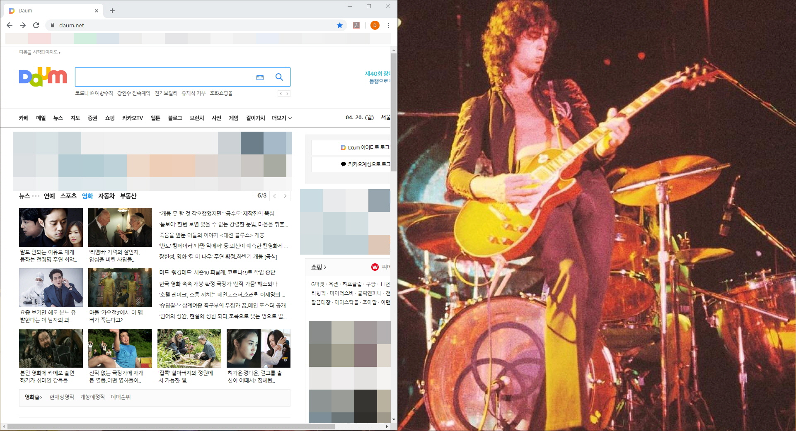Open headline 워킹데드 시즌10 피날레

(218, 272)
